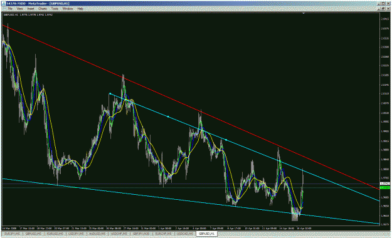Restore the GBPUSD,H1 chart child window
Screen dimensions: 392x238
coord(383,9)
